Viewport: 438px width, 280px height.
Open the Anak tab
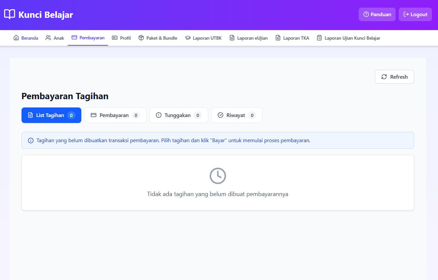tap(55, 38)
